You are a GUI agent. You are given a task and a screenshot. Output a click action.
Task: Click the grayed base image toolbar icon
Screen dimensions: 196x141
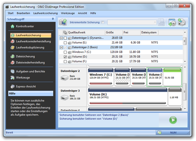(x=161, y=22)
